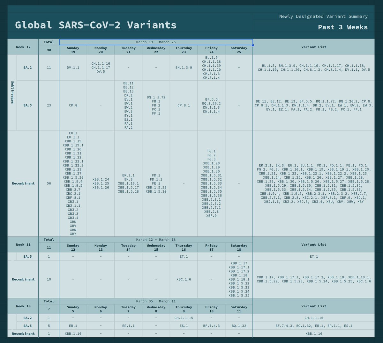Select the Sunday 19 Recombinant cell starting with EU.1
The width and height of the screenshot is (383, 343).
pos(73,183)
